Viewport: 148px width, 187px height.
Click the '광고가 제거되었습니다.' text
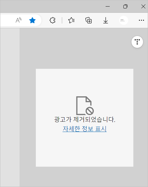(x=85, y=119)
